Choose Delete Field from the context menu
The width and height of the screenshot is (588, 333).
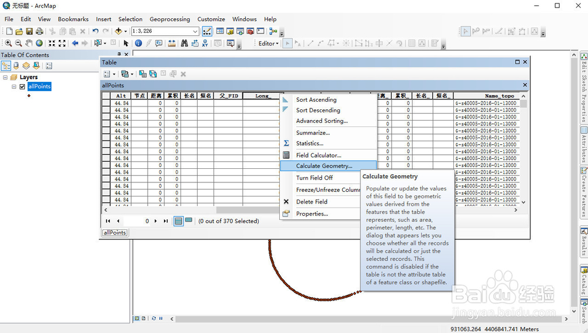312,202
